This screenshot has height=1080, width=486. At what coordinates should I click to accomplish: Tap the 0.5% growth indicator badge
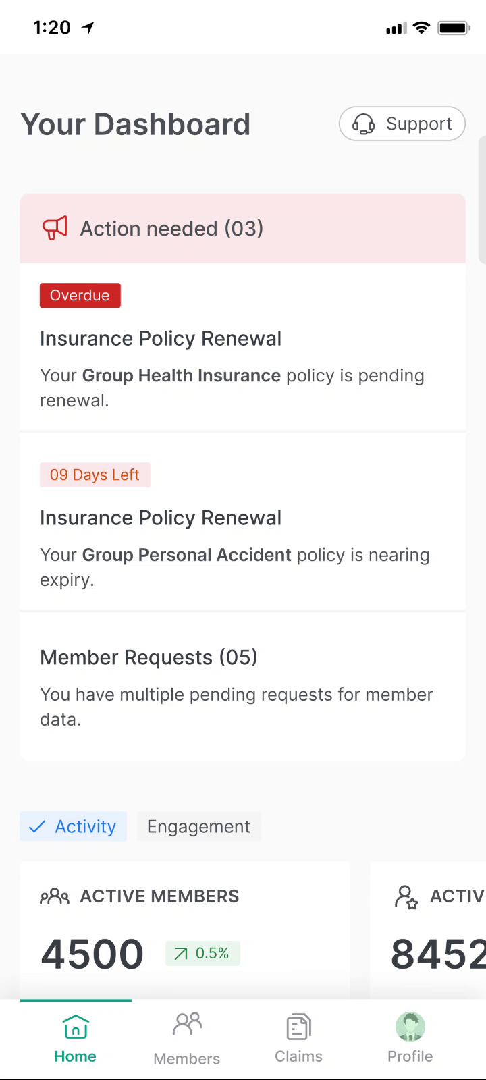202,953
